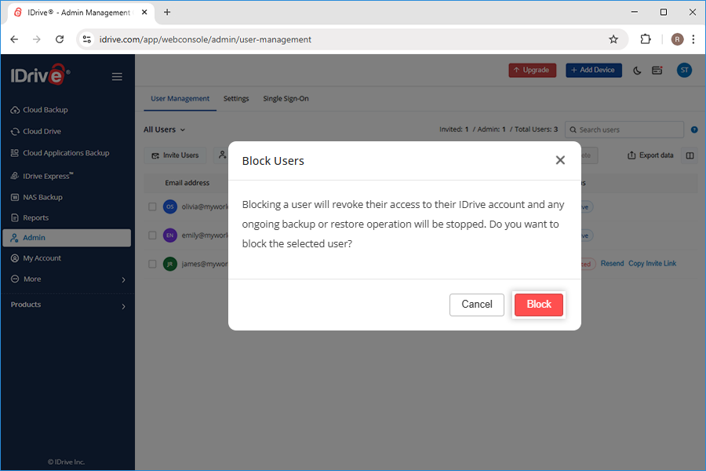Open Chrome three-dot menu
Viewport: 706px width, 471px height.
pos(693,40)
